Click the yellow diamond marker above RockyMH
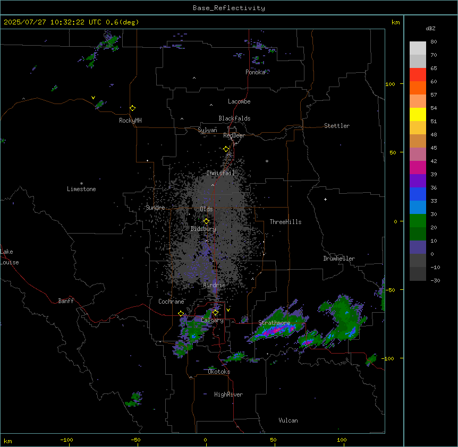Image resolution: width=458 pixels, height=447 pixels. point(132,108)
